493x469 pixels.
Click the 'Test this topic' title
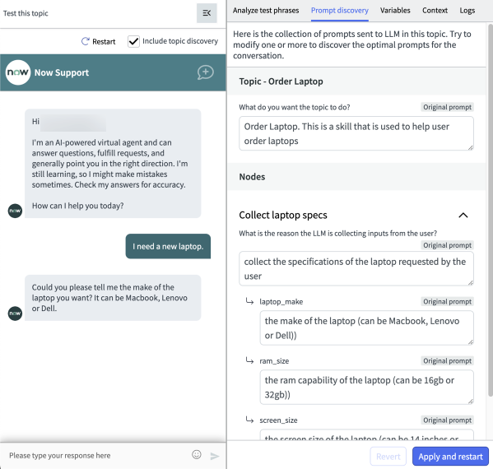[x=26, y=13]
